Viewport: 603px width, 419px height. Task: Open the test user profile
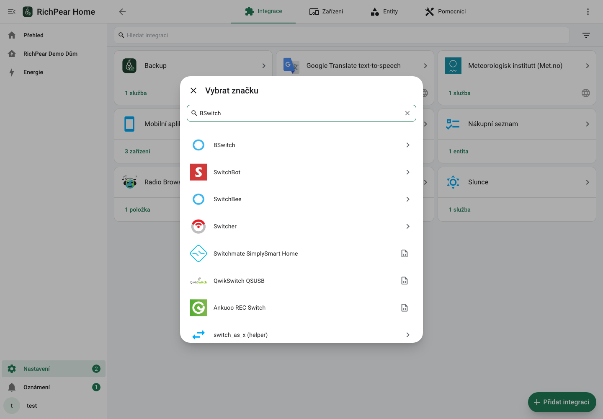[x=54, y=406]
